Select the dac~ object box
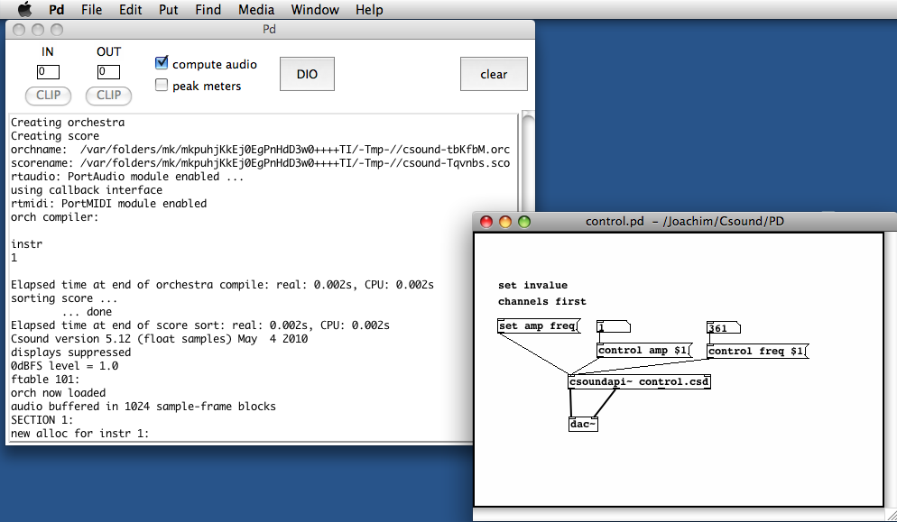This screenshot has height=522, width=897. tap(583, 425)
